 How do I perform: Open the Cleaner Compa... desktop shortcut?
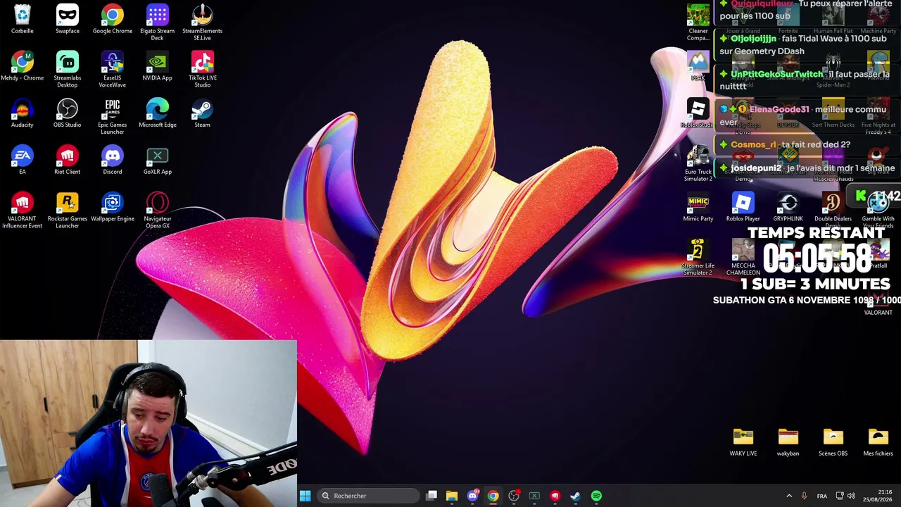pos(698,23)
